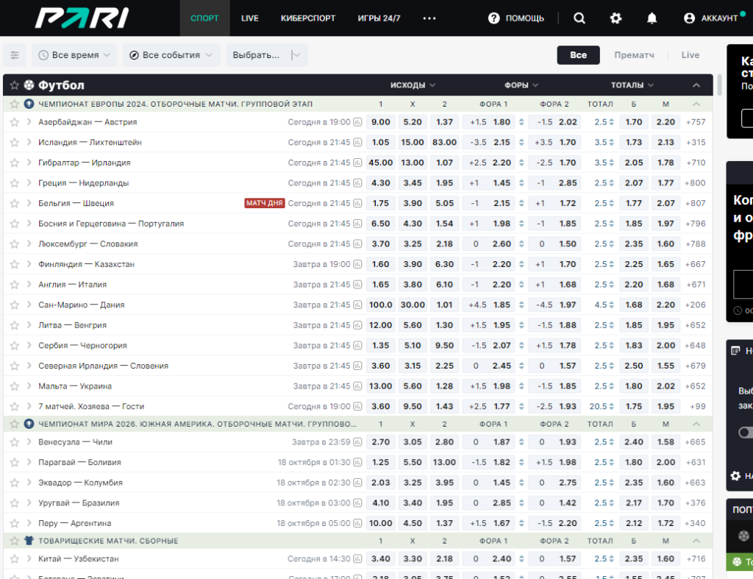Collapse Товарищеские матчи league group
Viewport: 753px width, 579px height.
[x=696, y=541]
